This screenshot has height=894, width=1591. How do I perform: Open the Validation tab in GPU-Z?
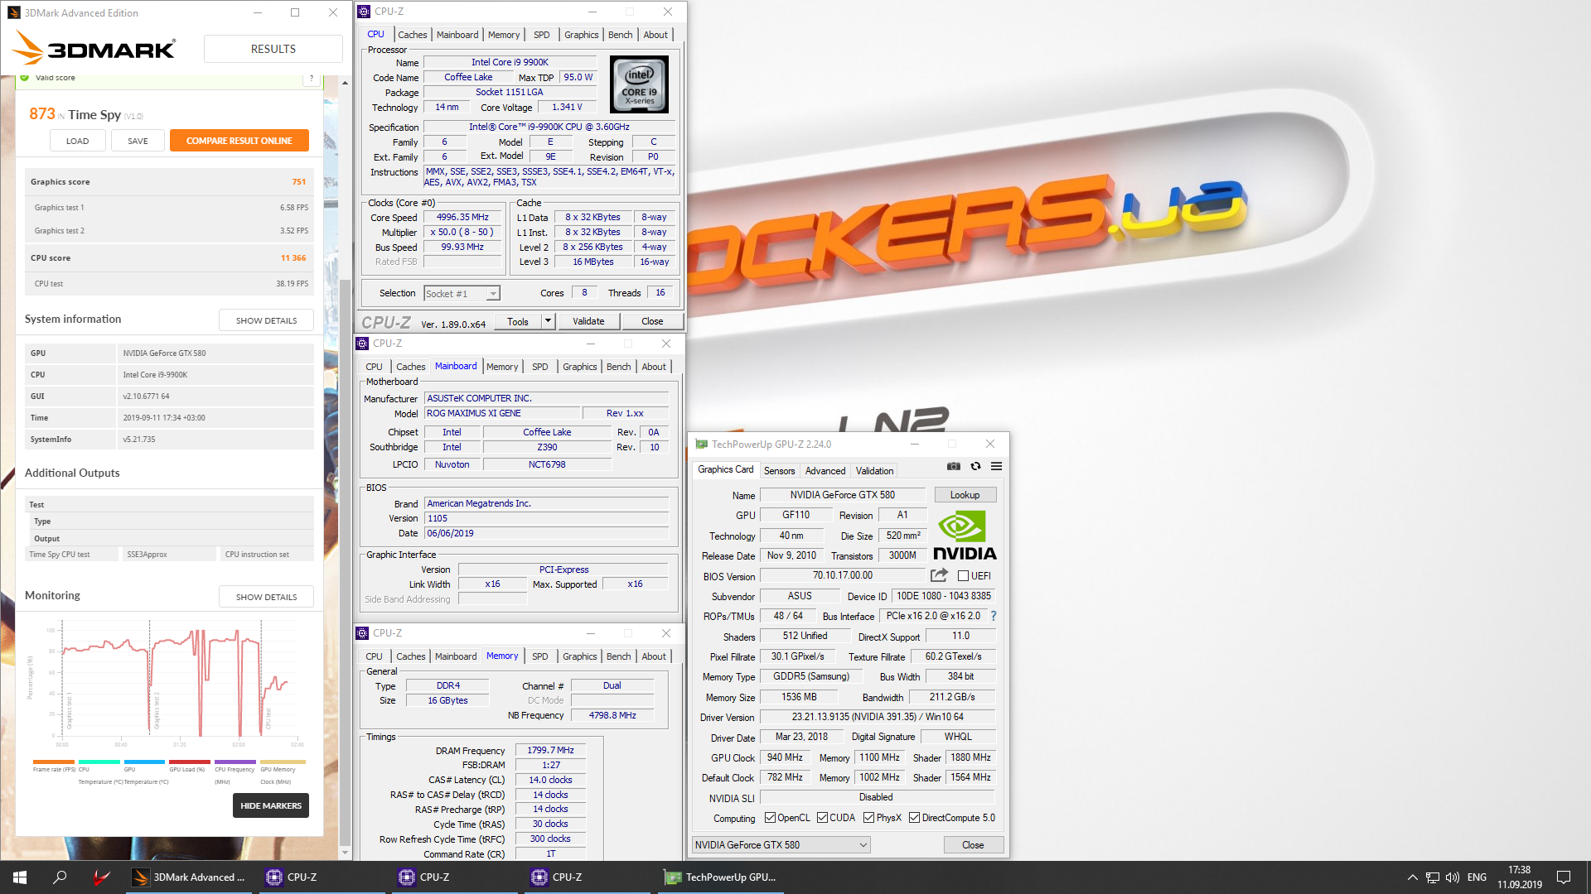874,470
